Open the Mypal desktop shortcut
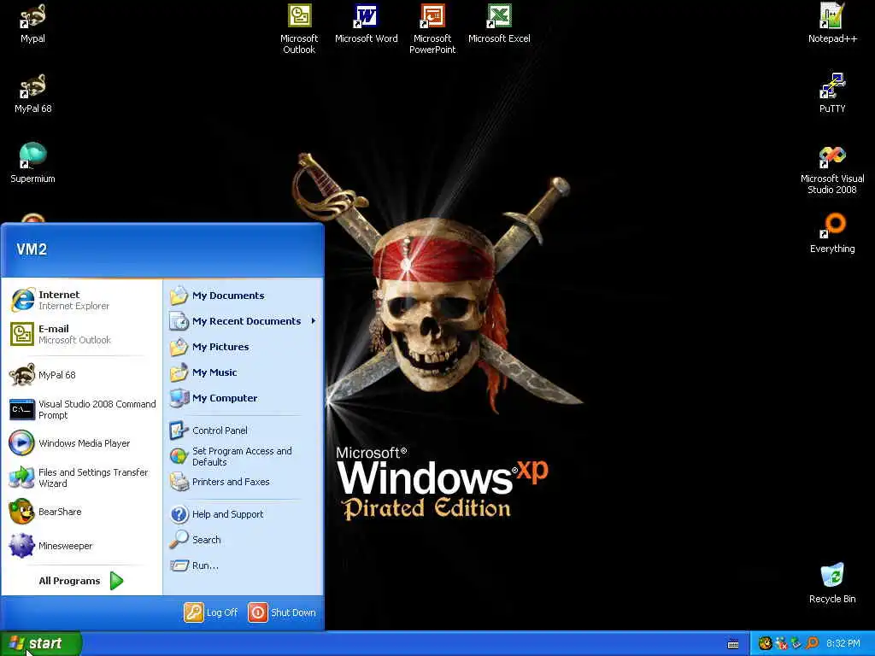Viewport: 875px width, 656px height. tap(32, 23)
